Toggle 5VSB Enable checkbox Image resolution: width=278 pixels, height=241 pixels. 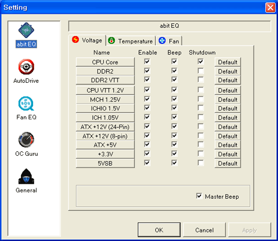(x=147, y=163)
